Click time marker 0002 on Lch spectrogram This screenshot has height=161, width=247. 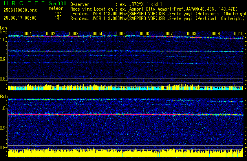click(x=51, y=33)
